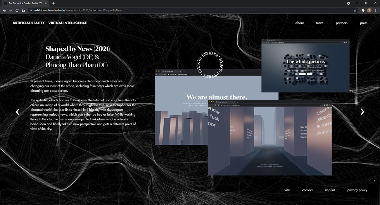The image size is (380, 205).
Task: Open the press page
Action: 364,23
